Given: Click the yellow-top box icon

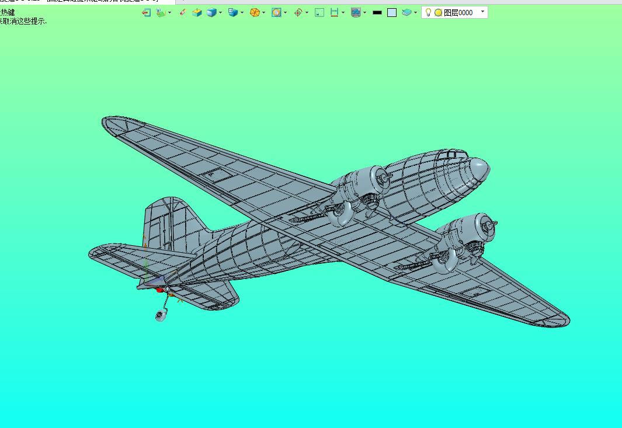Looking at the screenshot, I should (197, 13).
